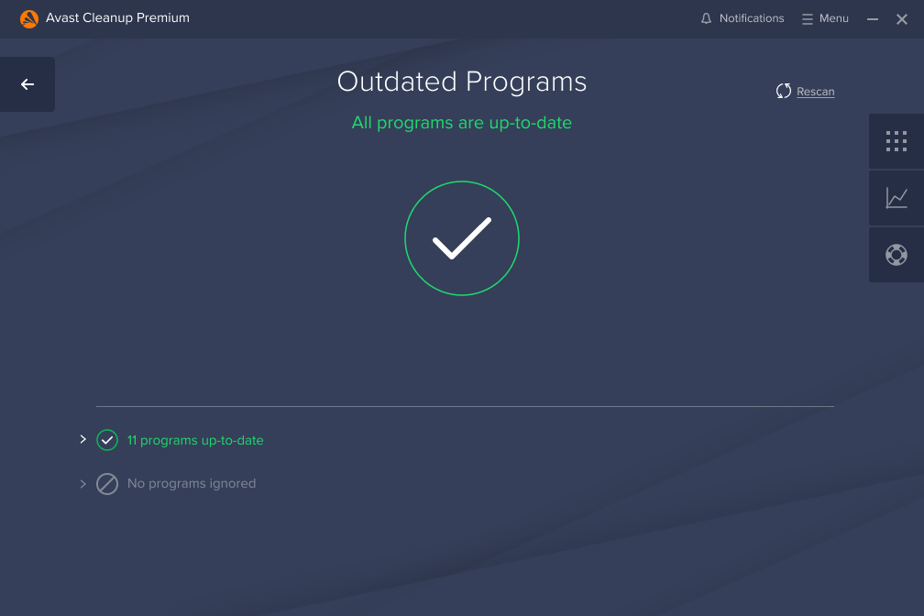Go back using the left arrow button
The image size is (924, 616).
(27, 84)
